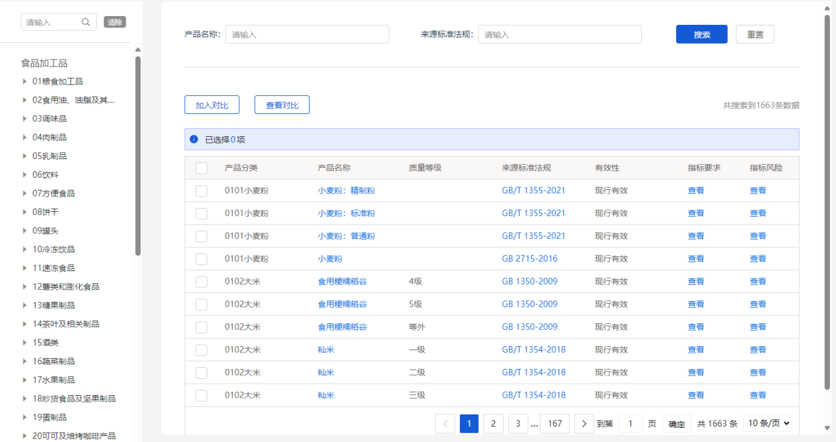
Task: Click the blue 搜索 button
Action: coord(701,35)
